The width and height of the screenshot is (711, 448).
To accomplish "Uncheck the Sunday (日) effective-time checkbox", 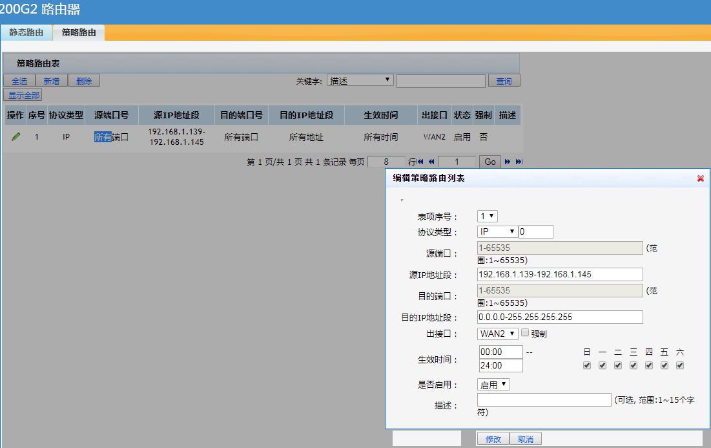I will coord(586,365).
